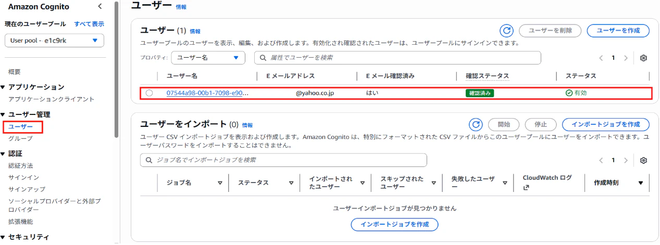This screenshot has height=245, width=660.
Task: Sort by 失敗したユーザー arrow
Action: [x=505, y=183]
